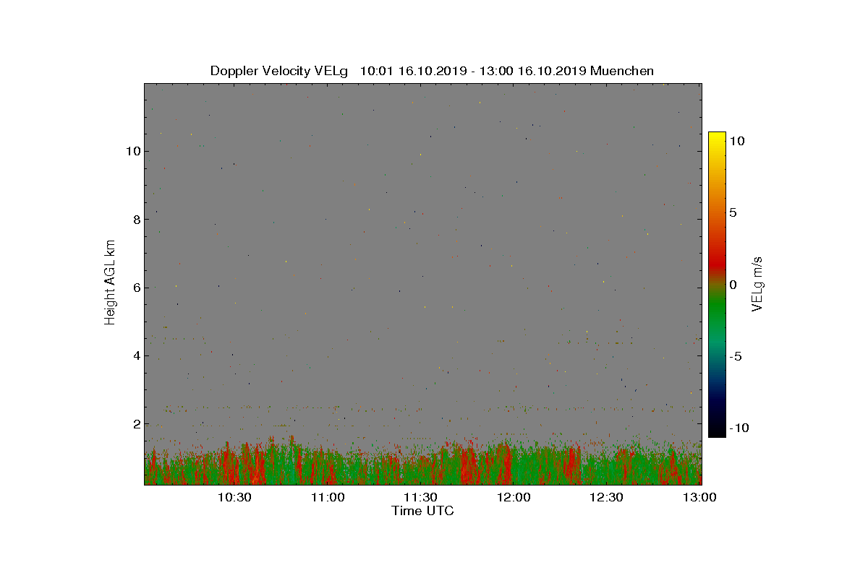The image size is (868, 578).
Task: Click the '10:30' time tick label
Action: click(234, 497)
